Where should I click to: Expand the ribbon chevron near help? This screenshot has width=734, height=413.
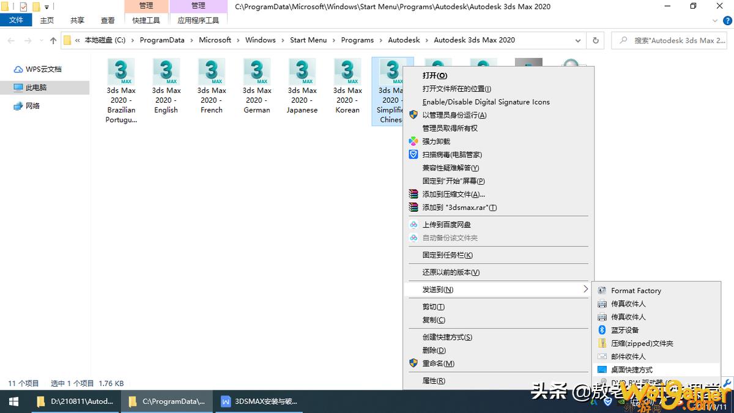[716, 20]
